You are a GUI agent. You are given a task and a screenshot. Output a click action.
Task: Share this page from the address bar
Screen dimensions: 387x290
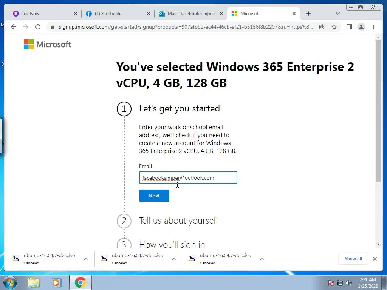322,27
